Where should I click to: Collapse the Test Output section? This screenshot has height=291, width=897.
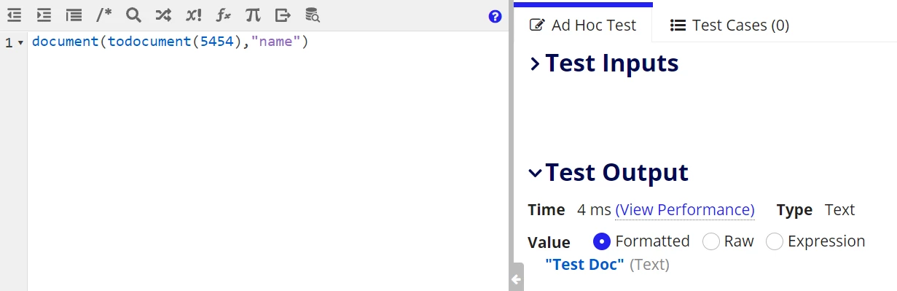click(x=535, y=173)
